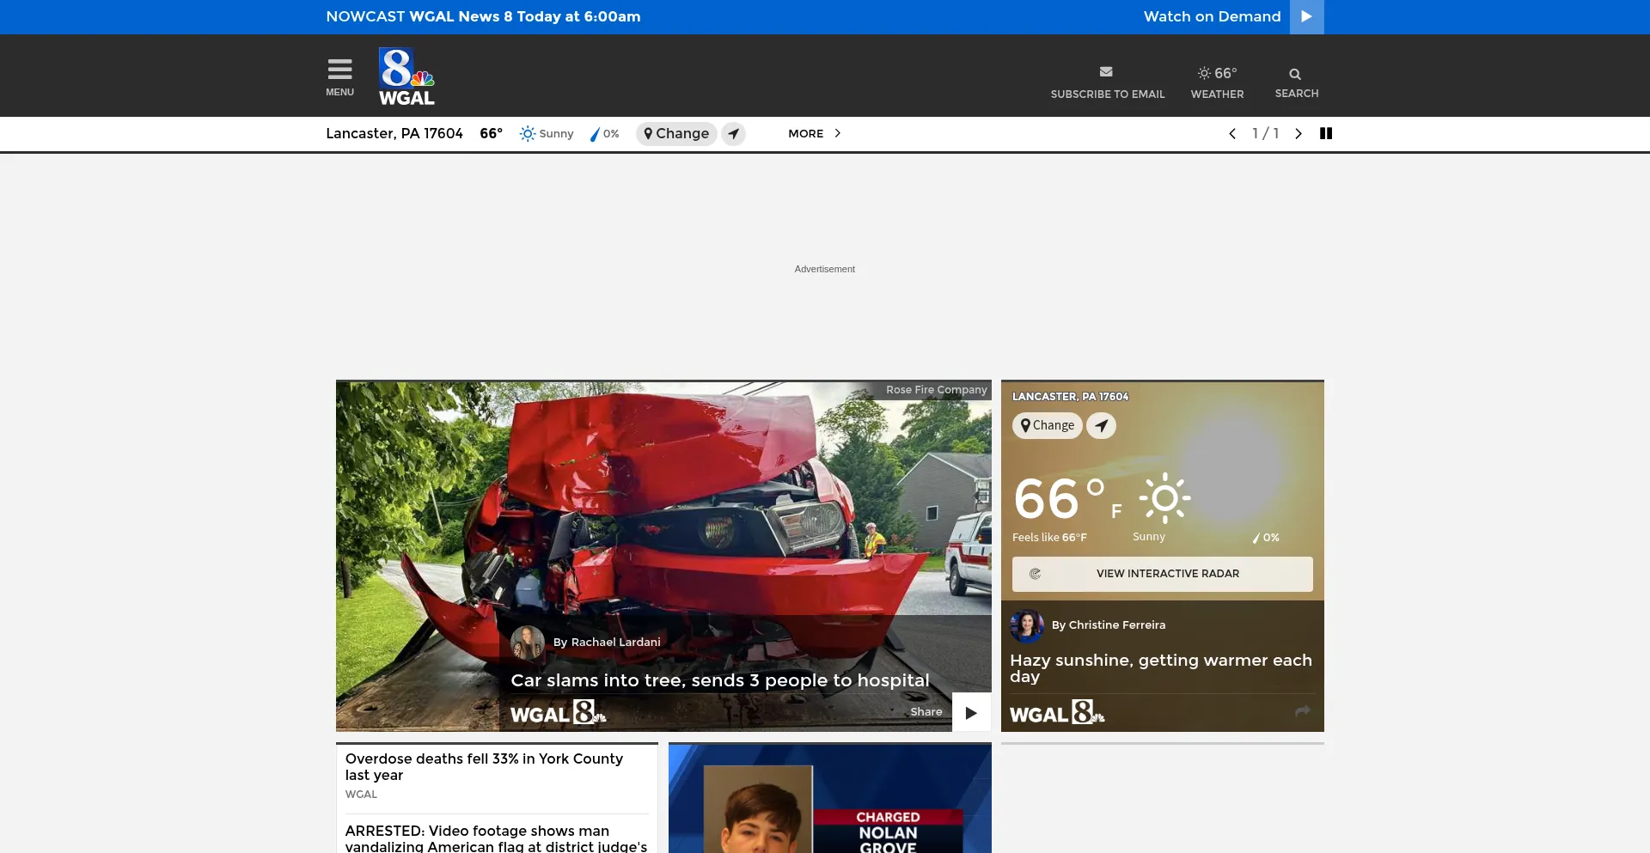Click View Interactive Radar button
The height and width of the screenshot is (853, 1650).
[x=1162, y=574]
